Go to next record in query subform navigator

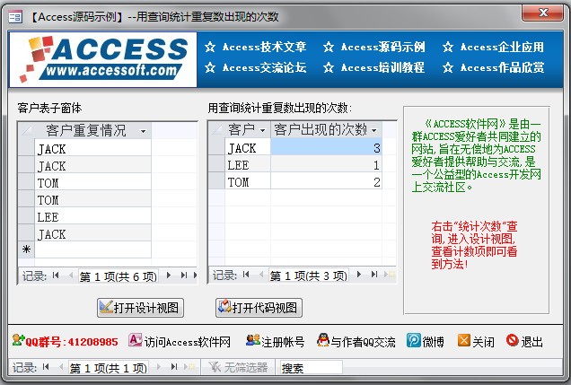(359, 275)
